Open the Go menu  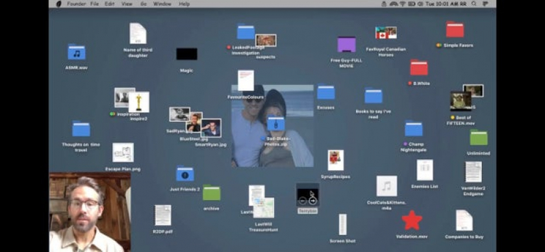pos(144,4)
